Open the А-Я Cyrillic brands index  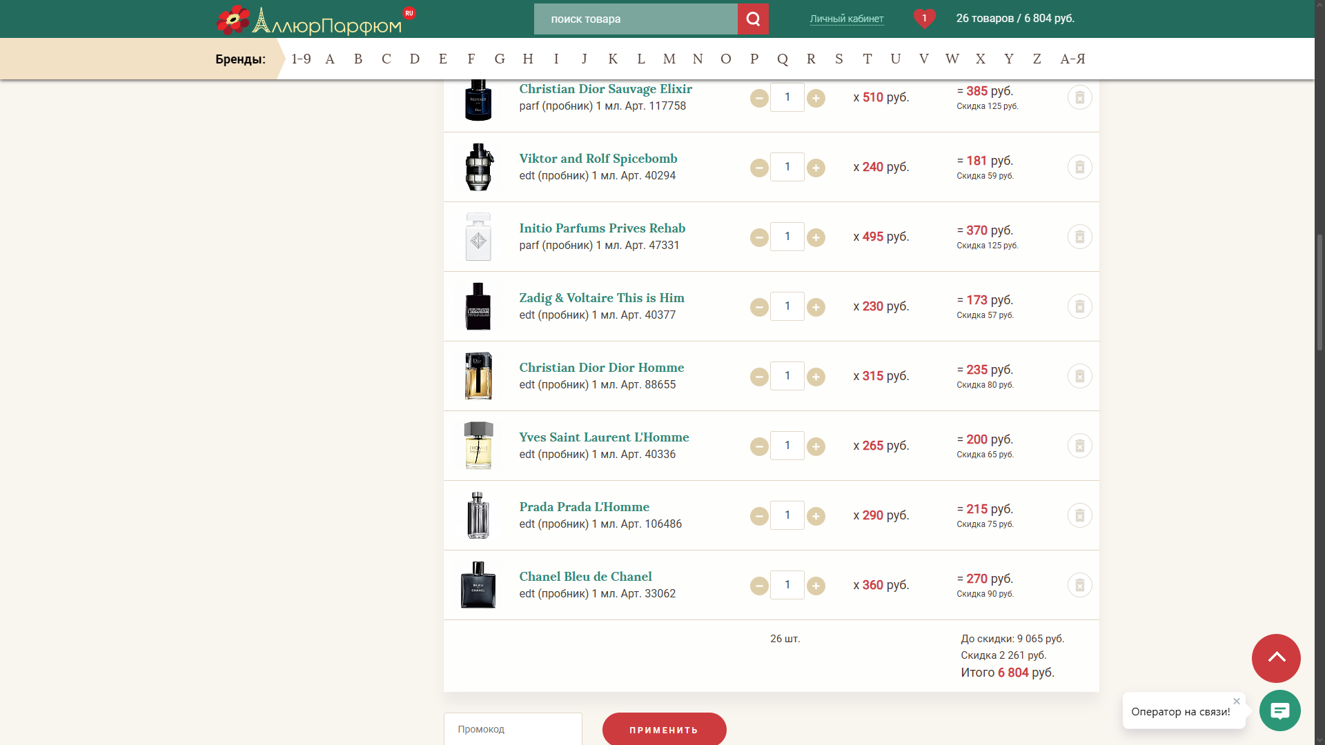point(1072,59)
